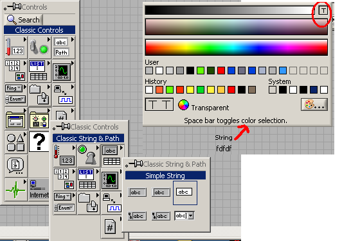Select bright green swatch in User row
Screen dimensions: 360x241
tap(201, 71)
